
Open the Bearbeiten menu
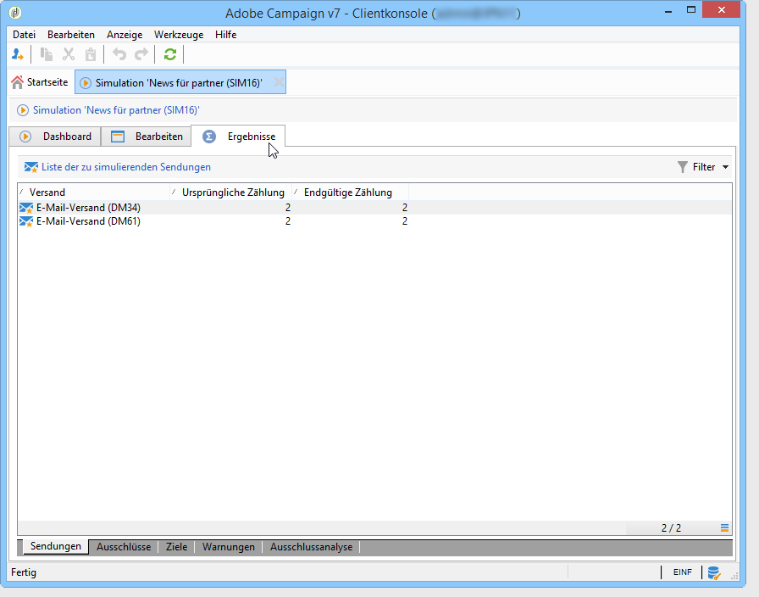point(71,35)
